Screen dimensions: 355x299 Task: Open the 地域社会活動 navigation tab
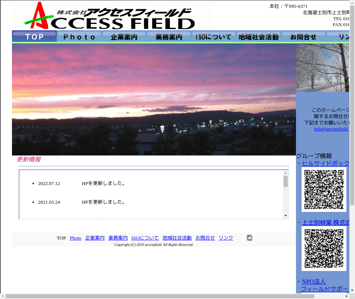pyautogui.click(x=259, y=37)
